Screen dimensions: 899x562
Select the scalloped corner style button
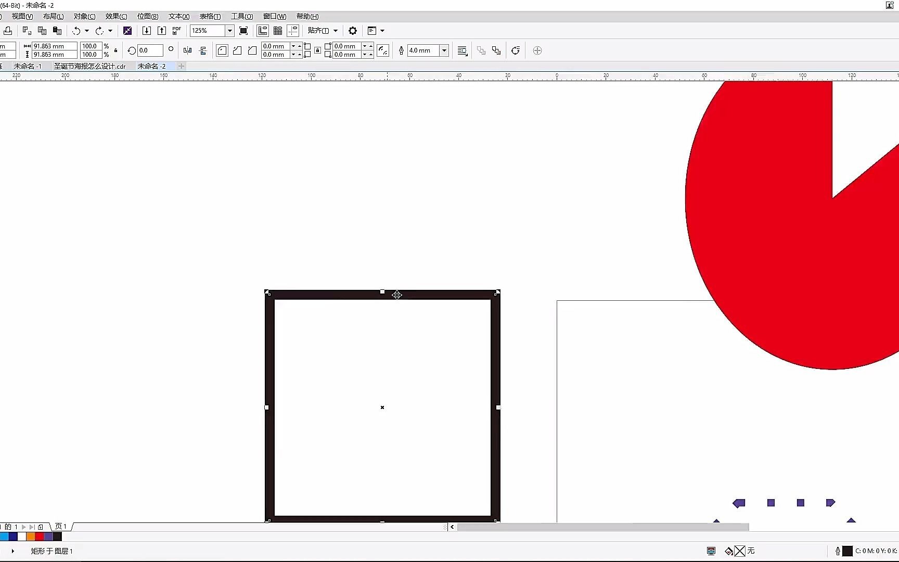click(x=237, y=50)
